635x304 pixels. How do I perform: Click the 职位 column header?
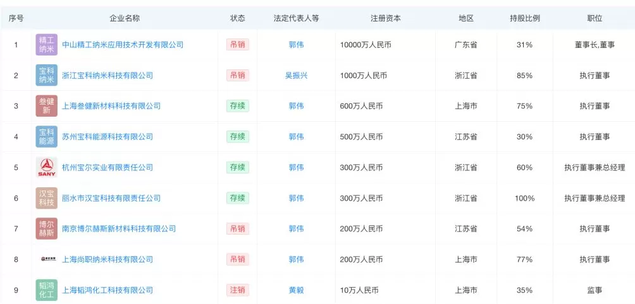595,18
